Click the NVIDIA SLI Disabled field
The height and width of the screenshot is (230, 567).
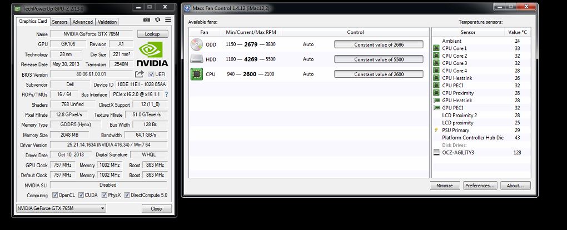109,185
